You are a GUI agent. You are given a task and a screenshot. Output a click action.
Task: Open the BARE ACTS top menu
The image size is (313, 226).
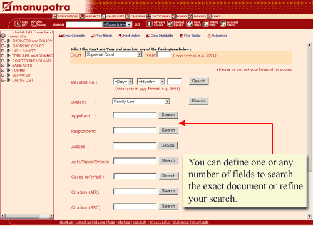(x=90, y=16)
